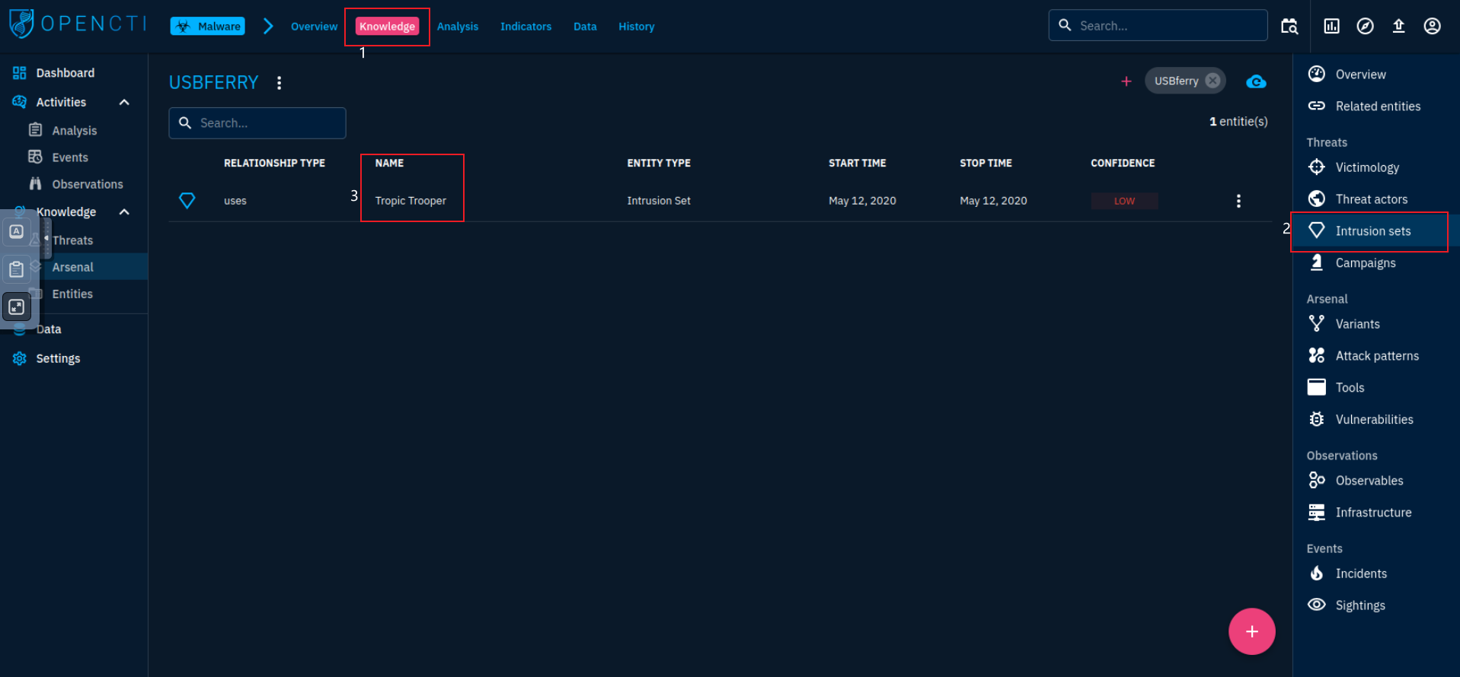Open custom dashboards icon in top bar

(1331, 26)
